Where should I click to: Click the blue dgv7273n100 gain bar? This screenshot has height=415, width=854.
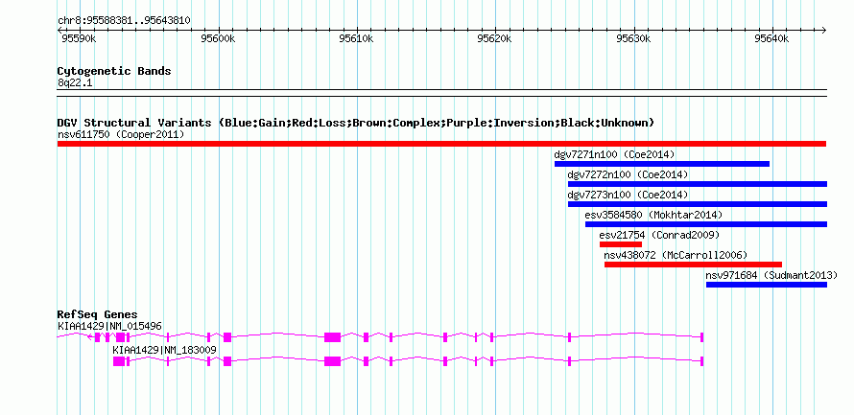[698, 204]
